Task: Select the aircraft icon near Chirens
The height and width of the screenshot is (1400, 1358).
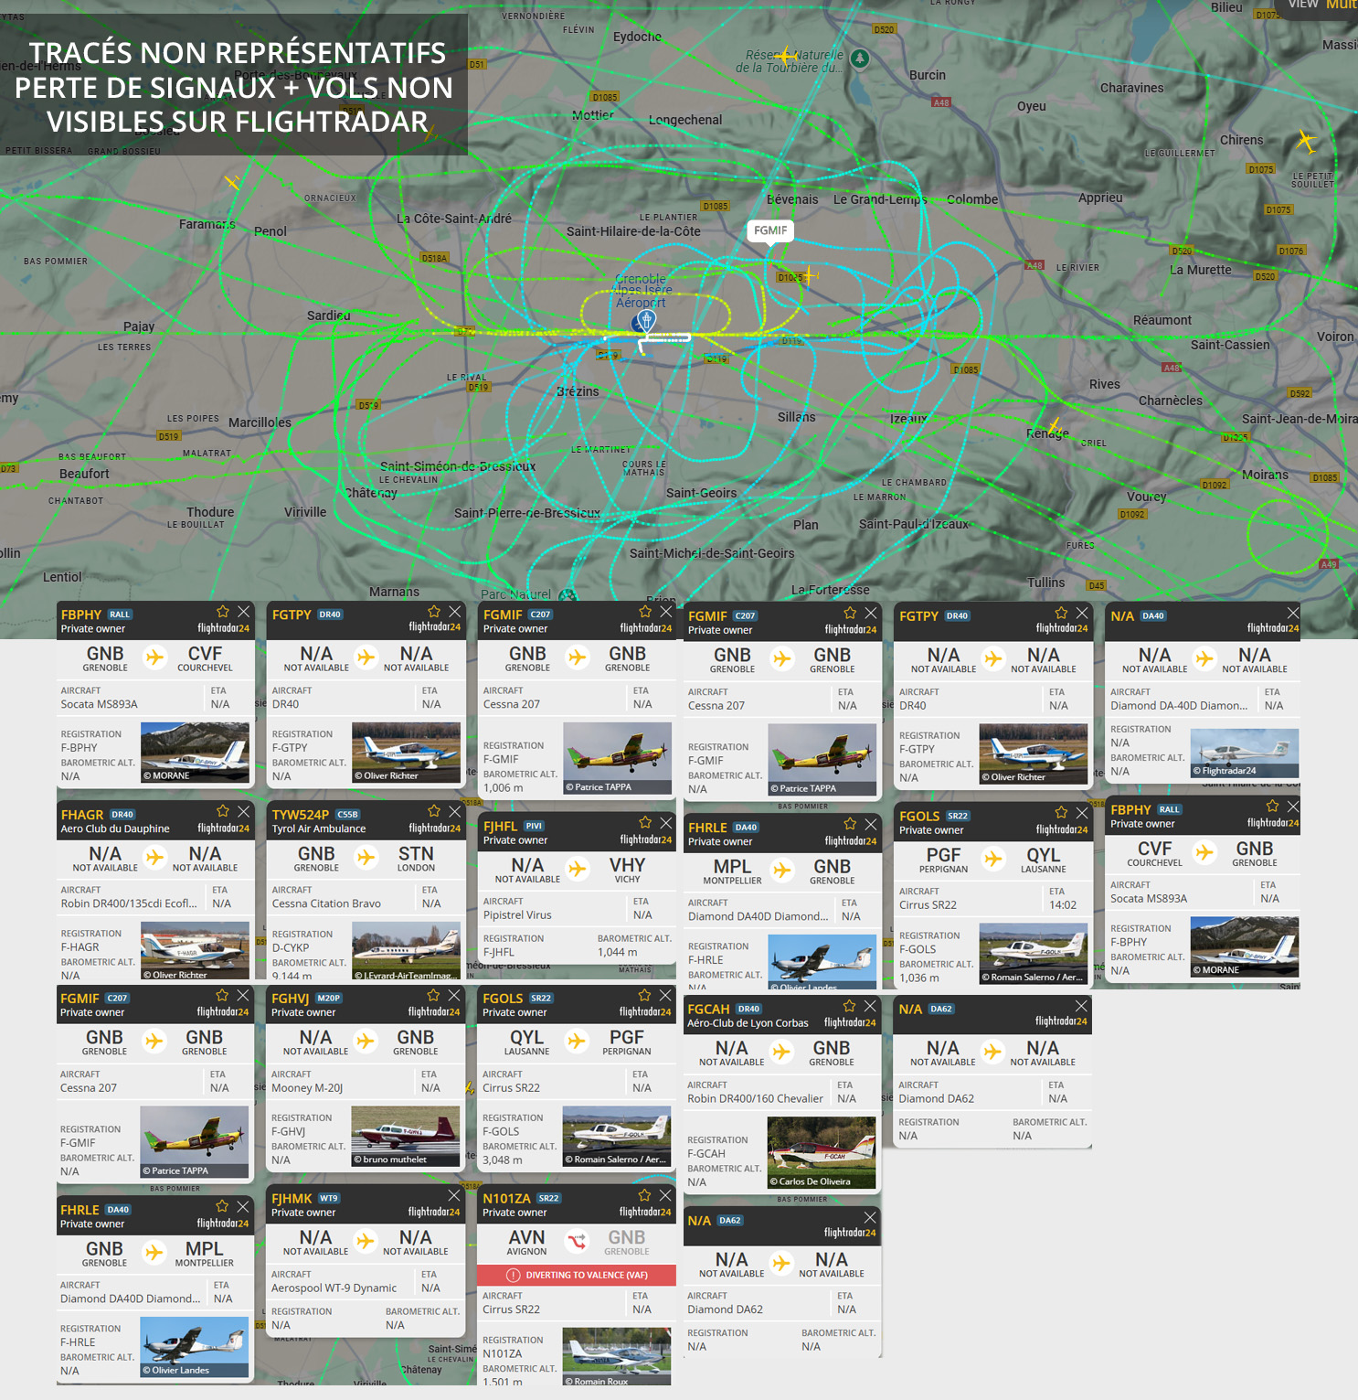Action: (1306, 142)
